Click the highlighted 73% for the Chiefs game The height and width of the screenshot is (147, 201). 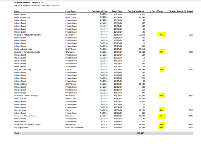pyautogui.click(x=161, y=52)
